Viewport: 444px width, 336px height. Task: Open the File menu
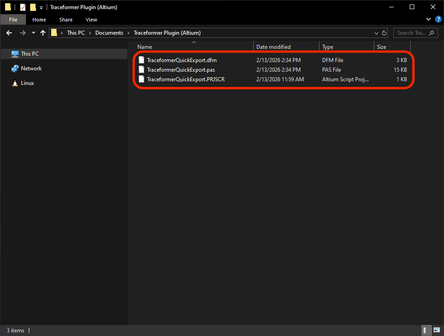(x=13, y=20)
